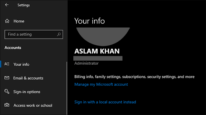
Task: Click the gray profile picture
Action: (103, 37)
